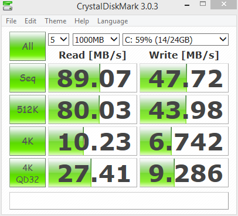Run all benchmarks with the All button
Image resolution: width=238 pixels, height=216 pixels.
[x=28, y=46]
